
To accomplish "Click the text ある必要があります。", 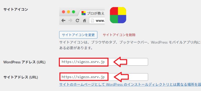I will pos(76,48).
